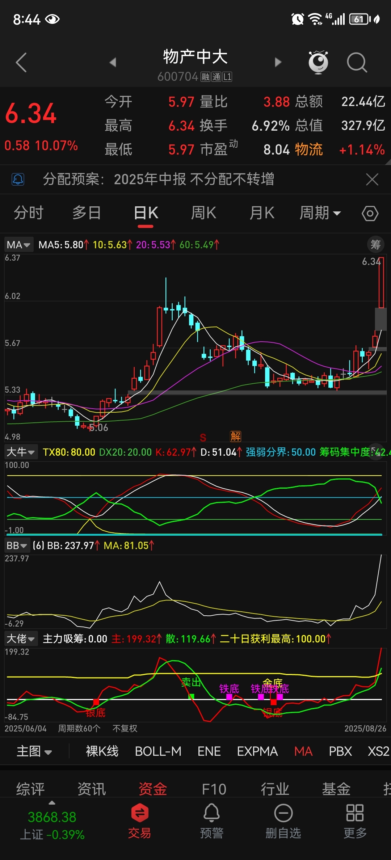This screenshot has height=860, width=391.
Task: Expand the quote details corner triangle
Action: pos(387,161)
